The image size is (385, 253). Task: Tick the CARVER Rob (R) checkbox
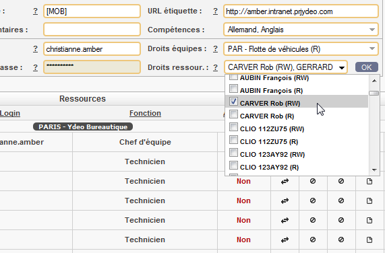click(x=233, y=114)
